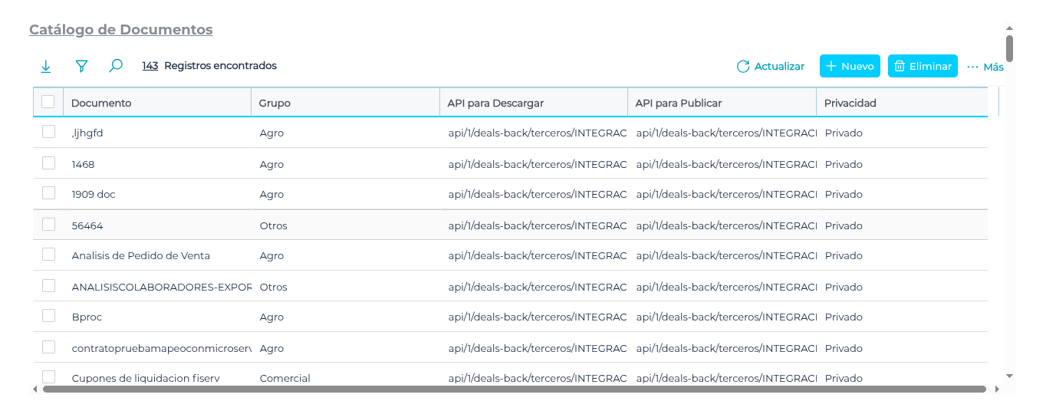Open the filter funnel icon
Viewport: 1046px width, 401px height.
click(x=81, y=67)
